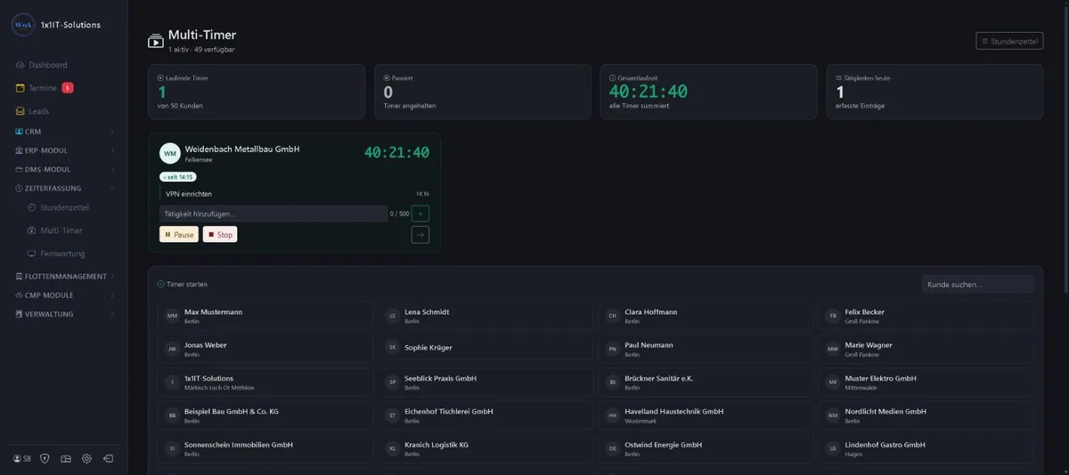1069x475 pixels.
Task: Start timer for Felix Becker
Action: pyautogui.click(x=926, y=316)
